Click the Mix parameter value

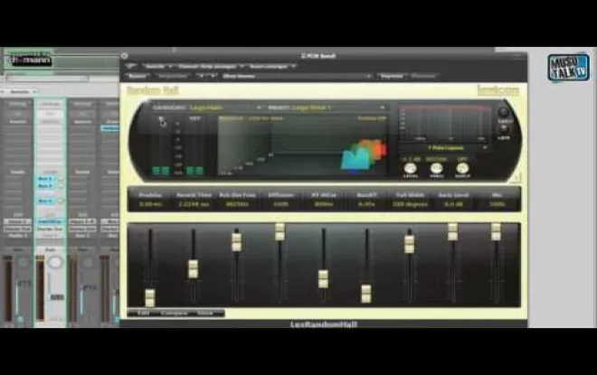pyautogui.click(x=497, y=204)
